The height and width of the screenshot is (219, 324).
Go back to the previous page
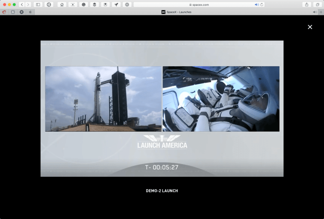tap(22, 4)
